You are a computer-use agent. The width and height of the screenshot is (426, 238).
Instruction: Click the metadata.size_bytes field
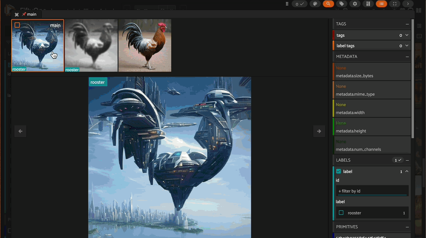pos(372,72)
